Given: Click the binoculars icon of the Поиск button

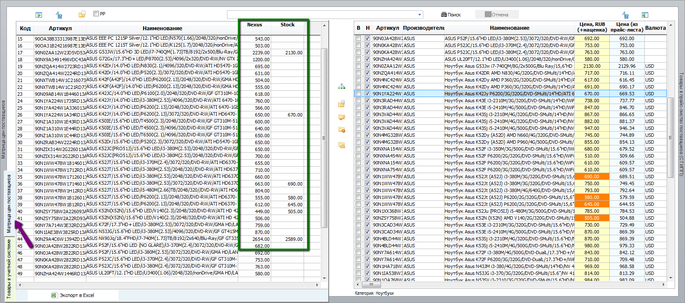Looking at the screenshot, I should (444, 15).
